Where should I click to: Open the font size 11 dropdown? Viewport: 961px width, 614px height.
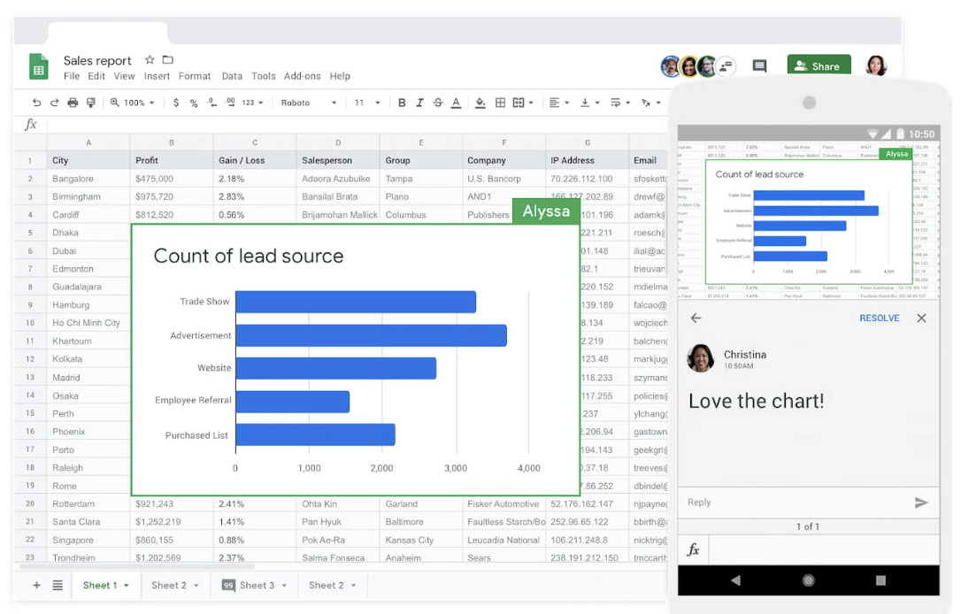point(366,103)
